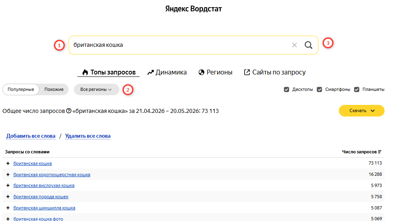
Task: Click the Добавить все слова link
Action: tap(31, 136)
